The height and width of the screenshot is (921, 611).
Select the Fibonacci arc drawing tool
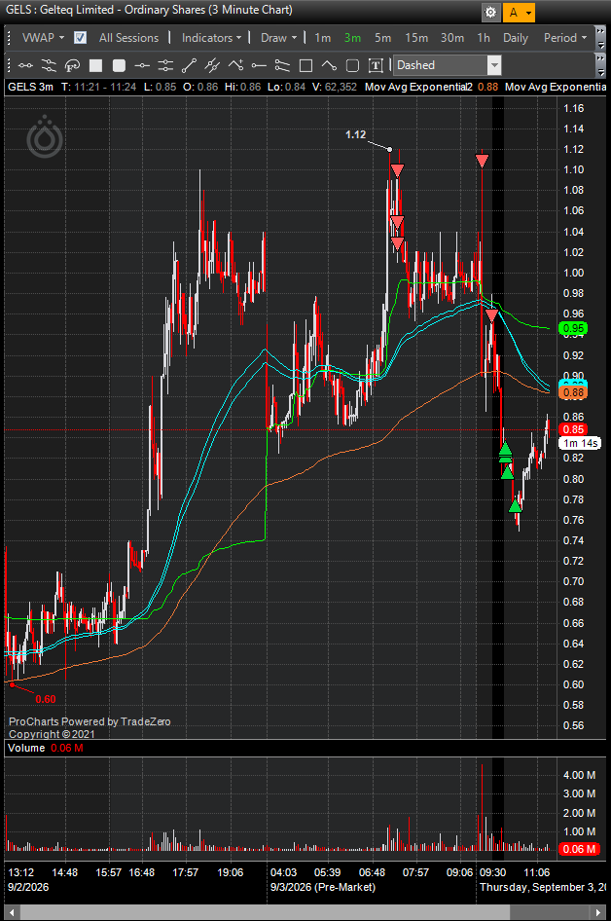click(x=72, y=65)
